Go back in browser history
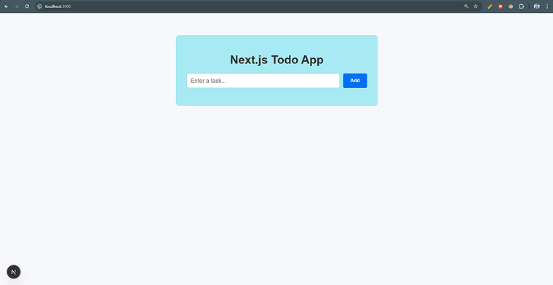 tap(7, 7)
